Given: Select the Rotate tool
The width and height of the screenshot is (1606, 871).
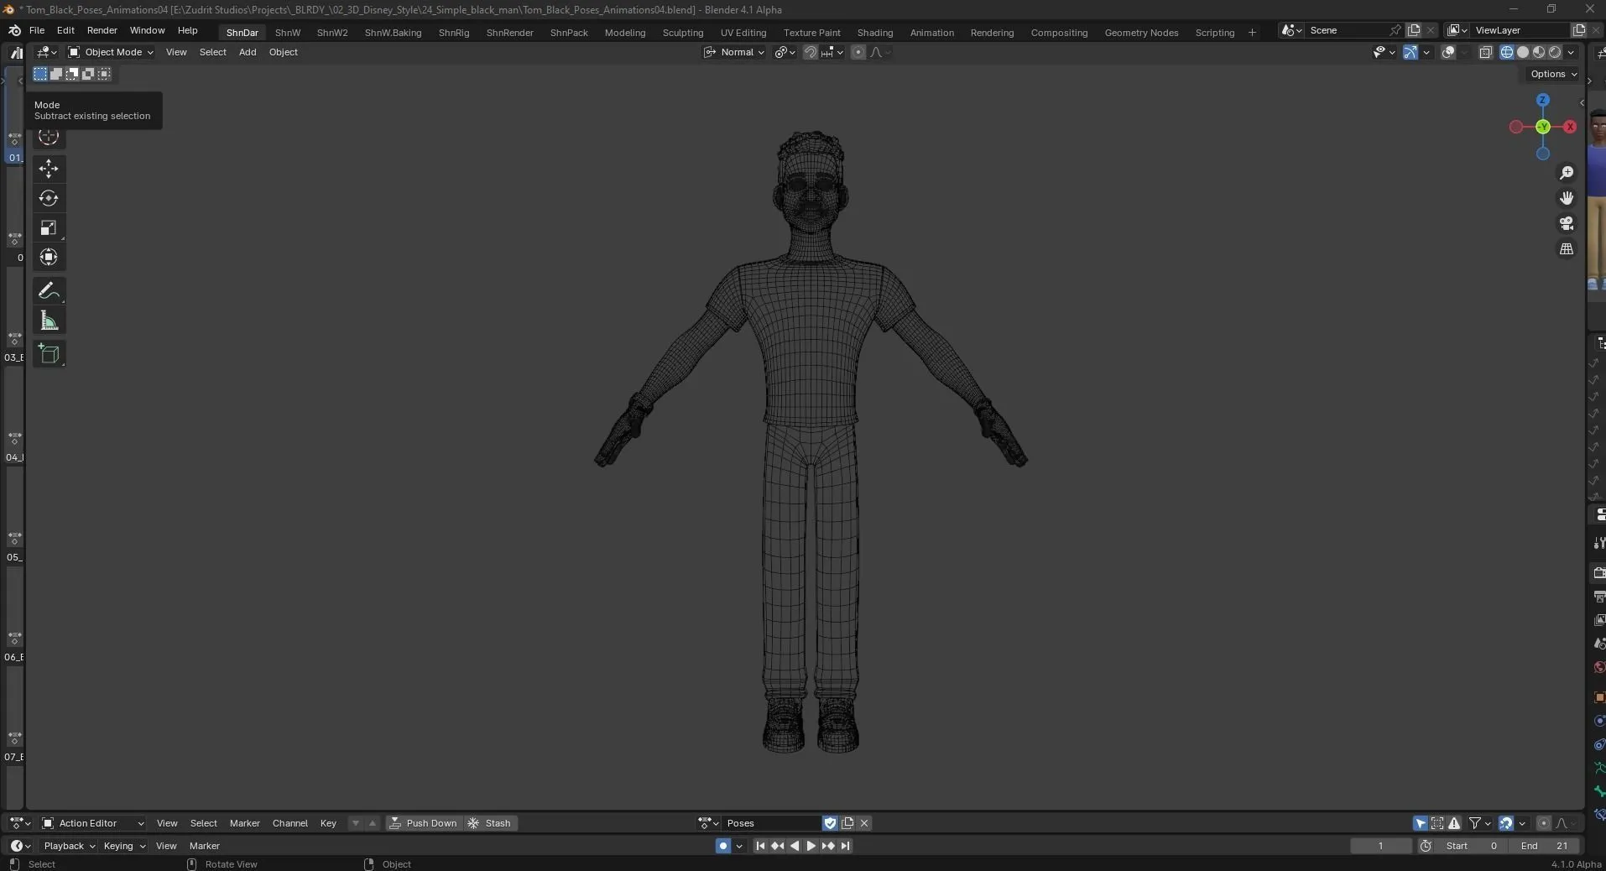Looking at the screenshot, I should (49, 199).
